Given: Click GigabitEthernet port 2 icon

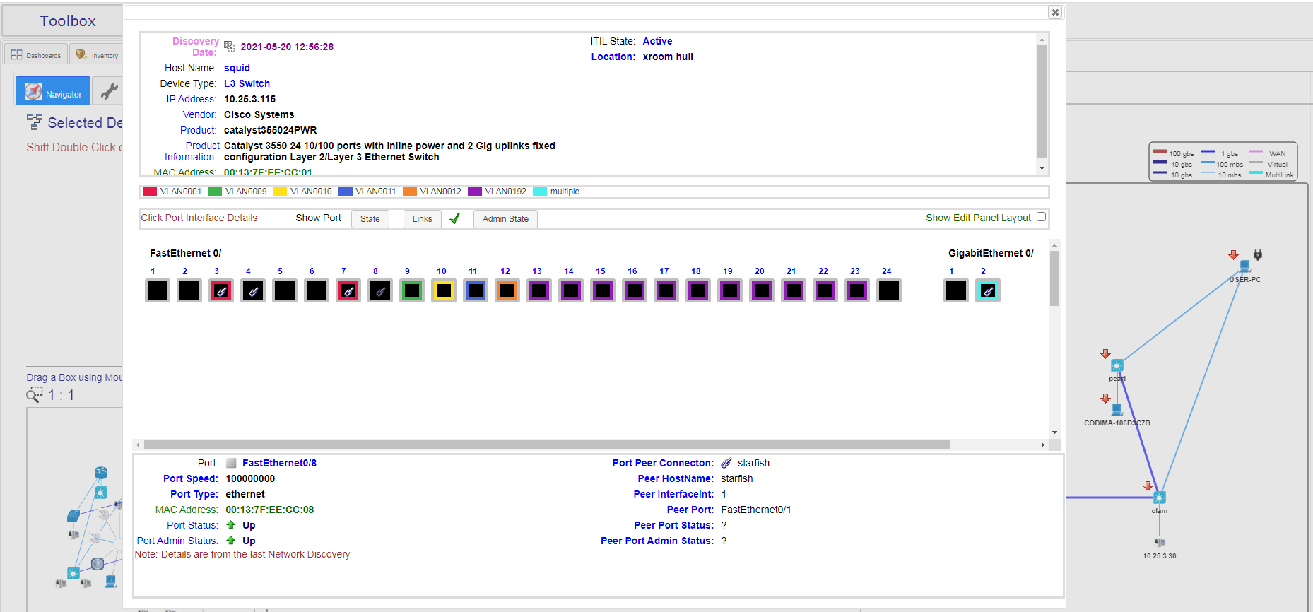Looking at the screenshot, I should pos(988,290).
